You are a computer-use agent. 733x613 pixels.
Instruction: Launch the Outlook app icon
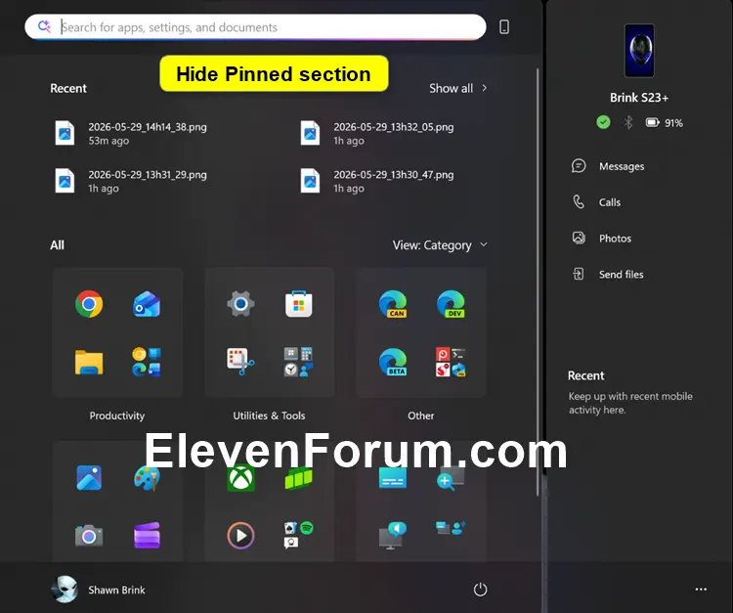[147, 304]
